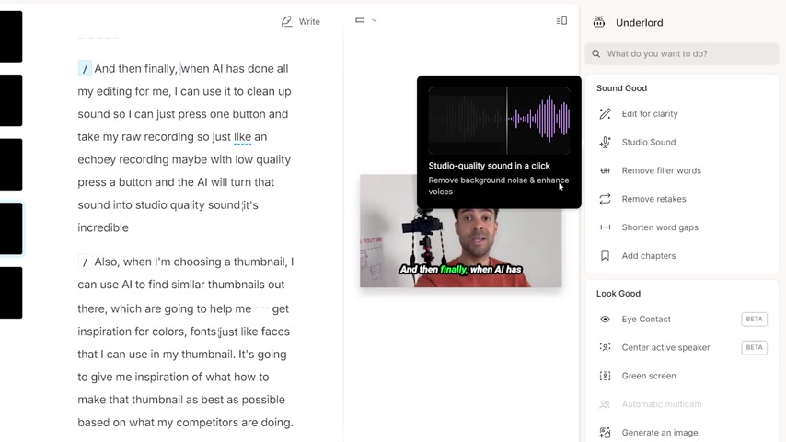Click the Remove filler words strikethrough icon

pos(605,170)
